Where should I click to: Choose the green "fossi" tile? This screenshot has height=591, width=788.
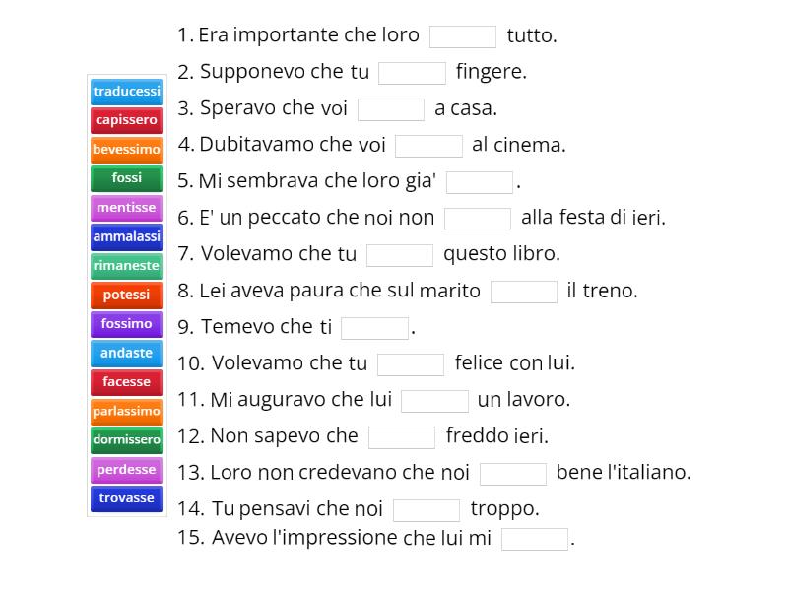(126, 178)
